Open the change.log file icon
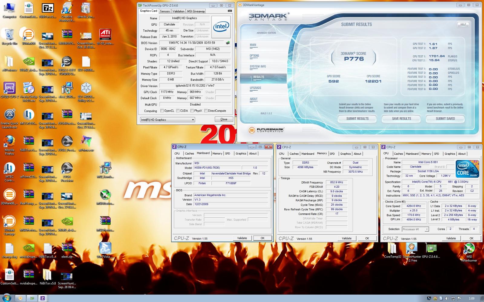Screen dimensions: 484x302 [9, 250]
